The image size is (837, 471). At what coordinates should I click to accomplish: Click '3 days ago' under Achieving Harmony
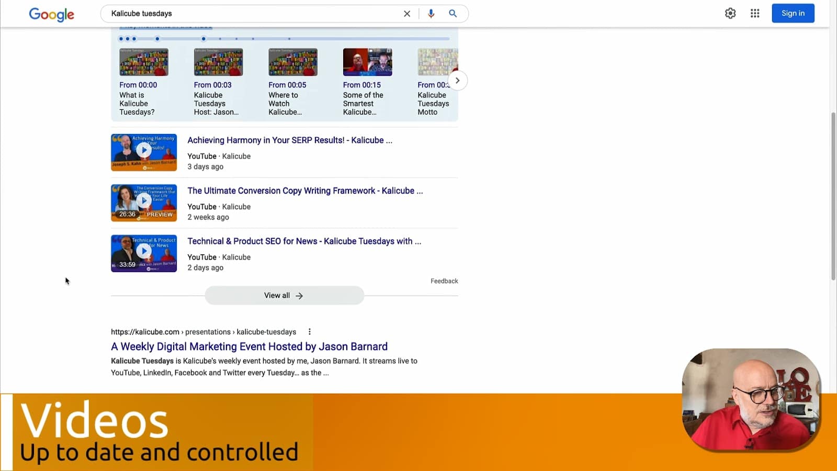(206, 166)
